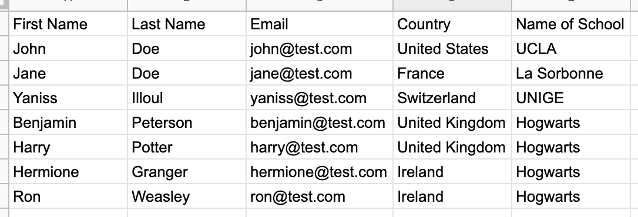The height and width of the screenshot is (217, 638).
Task: Click the Switzerland country cell
Action: (452, 98)
